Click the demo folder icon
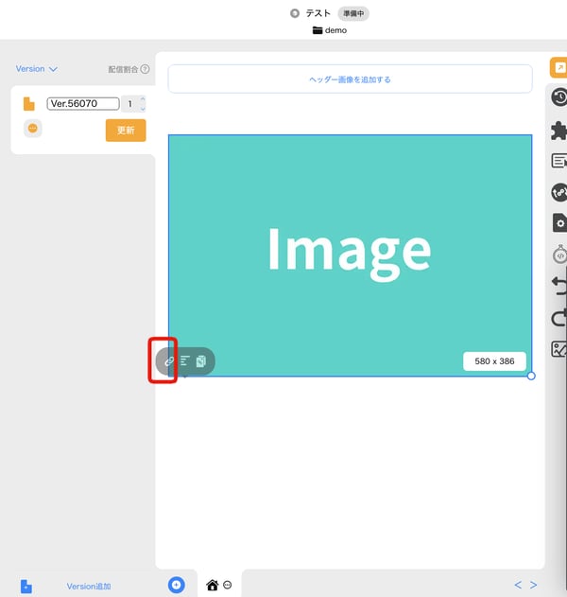567x597 pixels. (318, 30)
